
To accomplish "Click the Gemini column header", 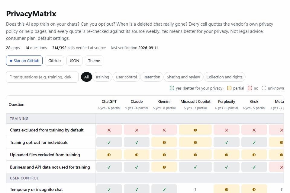I will click(x=164, y=104).
